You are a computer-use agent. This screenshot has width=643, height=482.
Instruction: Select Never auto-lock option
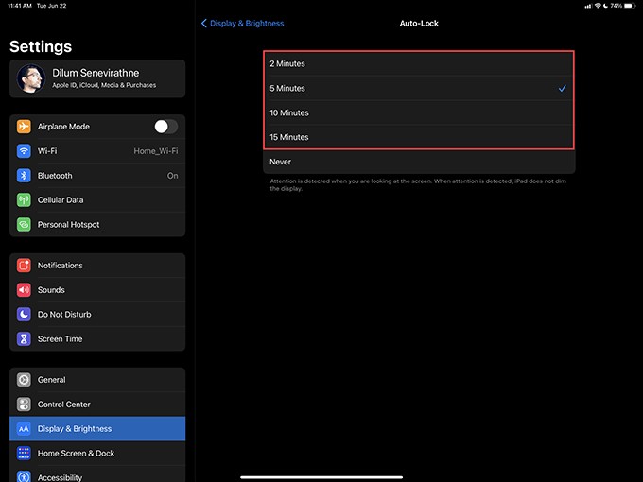pos(419,162)
